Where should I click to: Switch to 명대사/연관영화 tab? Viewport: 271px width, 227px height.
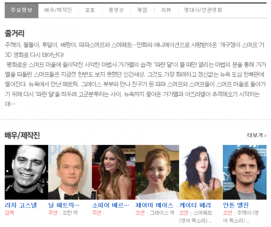[203, 10]
